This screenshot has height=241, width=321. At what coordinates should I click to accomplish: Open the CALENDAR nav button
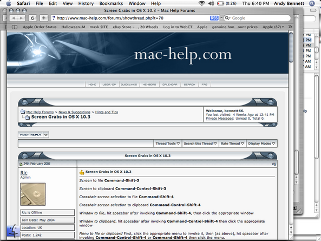click(170, 84)
